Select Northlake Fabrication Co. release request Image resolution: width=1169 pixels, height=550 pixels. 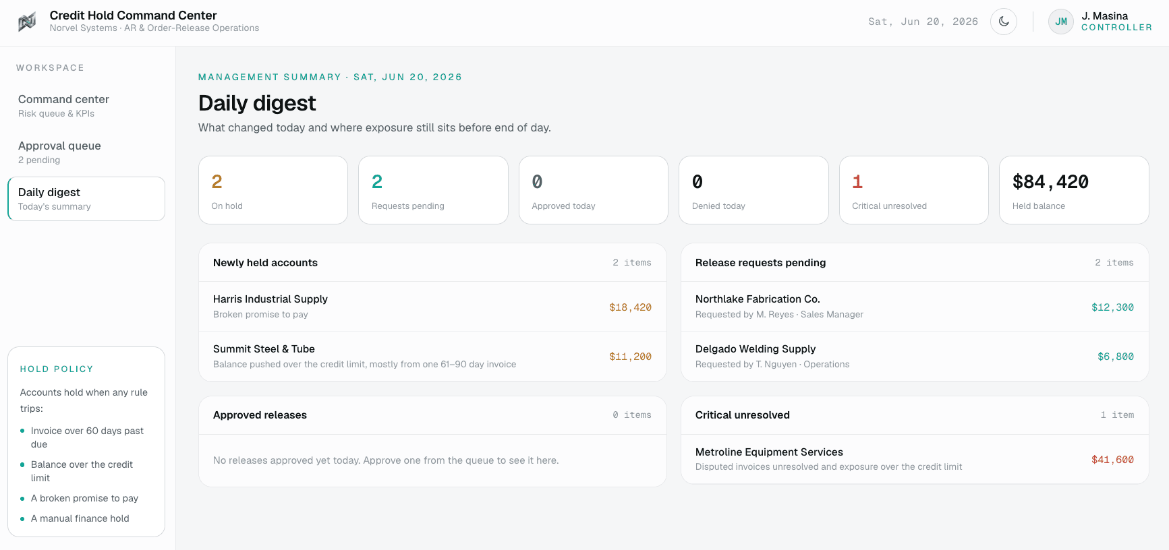(915, 307)
